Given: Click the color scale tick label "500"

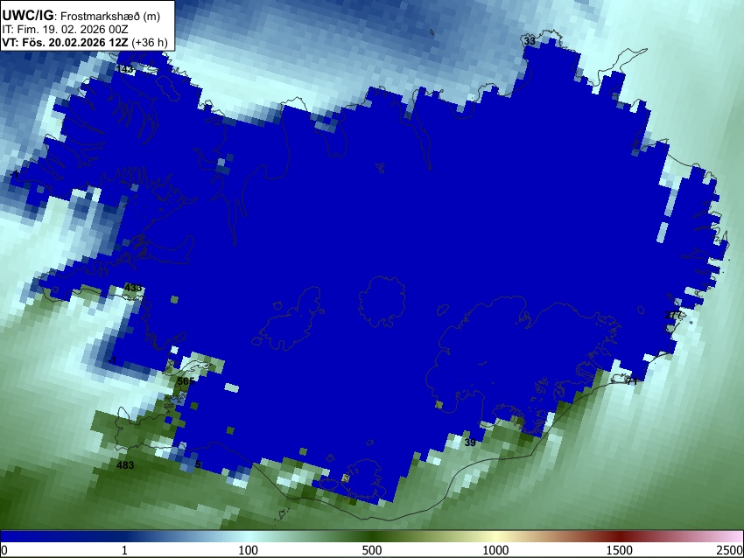Looking at the screenshot, I should [372, 550].
